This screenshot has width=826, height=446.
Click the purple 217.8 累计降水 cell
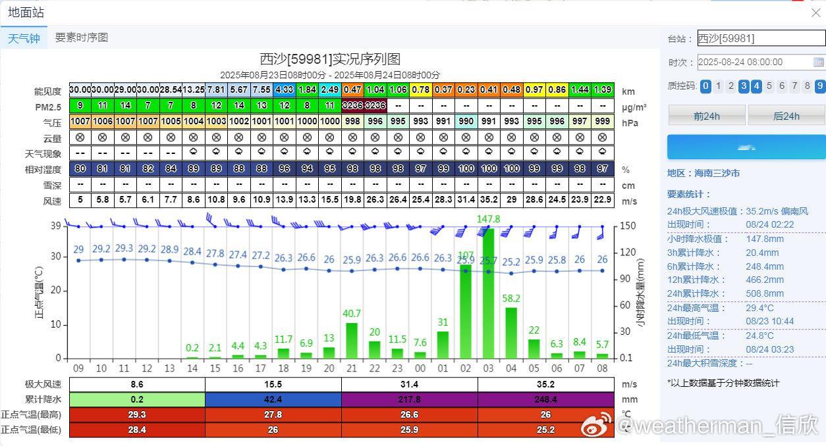coord(410,399)
